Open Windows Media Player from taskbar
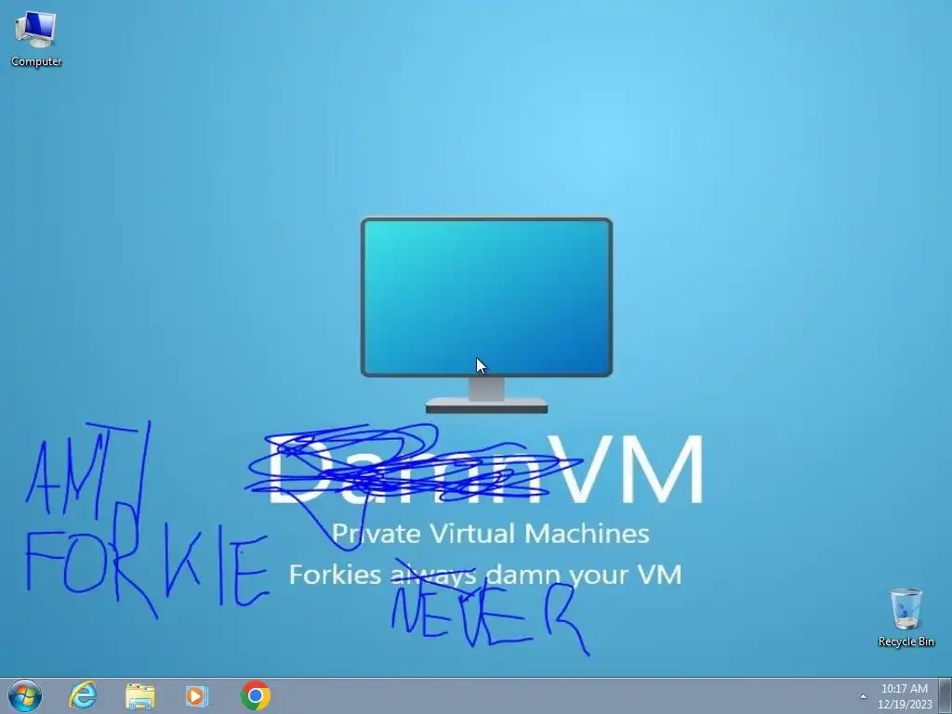 [197, 695]
